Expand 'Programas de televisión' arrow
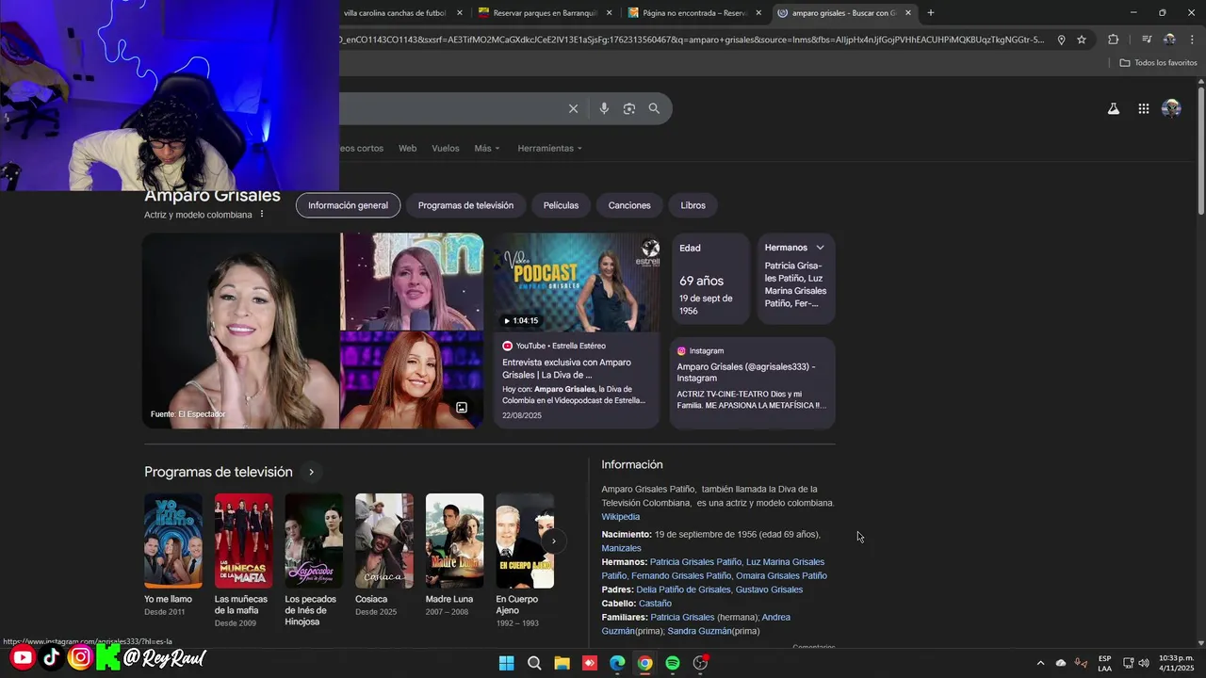 point(311,472)
